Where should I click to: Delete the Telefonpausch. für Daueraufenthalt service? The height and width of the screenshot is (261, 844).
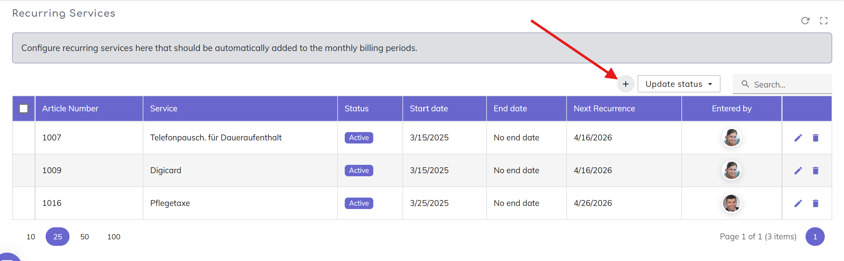[x=815, y=138]
